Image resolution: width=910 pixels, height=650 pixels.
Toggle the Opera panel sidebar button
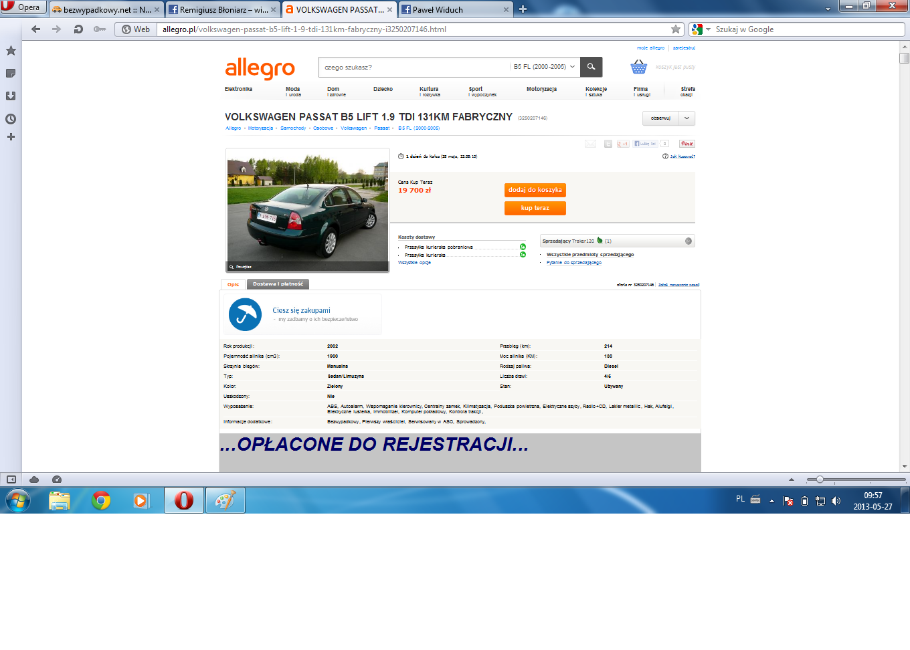11,479
